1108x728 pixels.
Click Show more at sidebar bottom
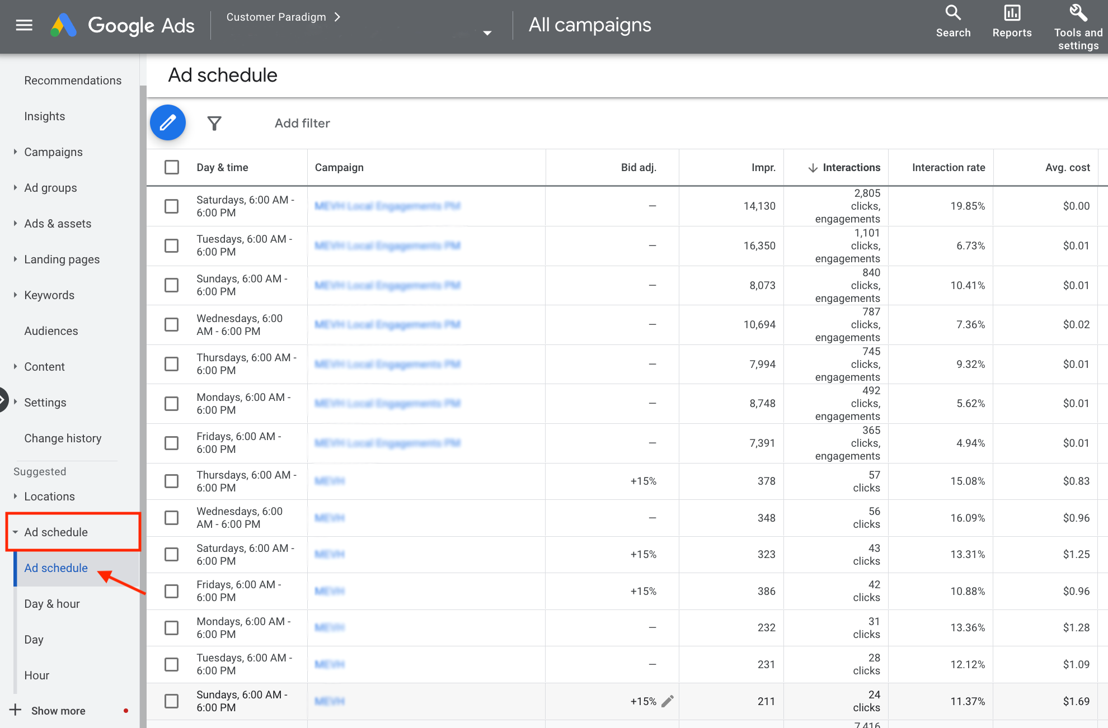(58, 710)
